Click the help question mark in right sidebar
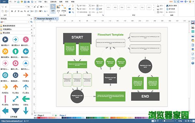The image size is (195, 123). point(193,63)
